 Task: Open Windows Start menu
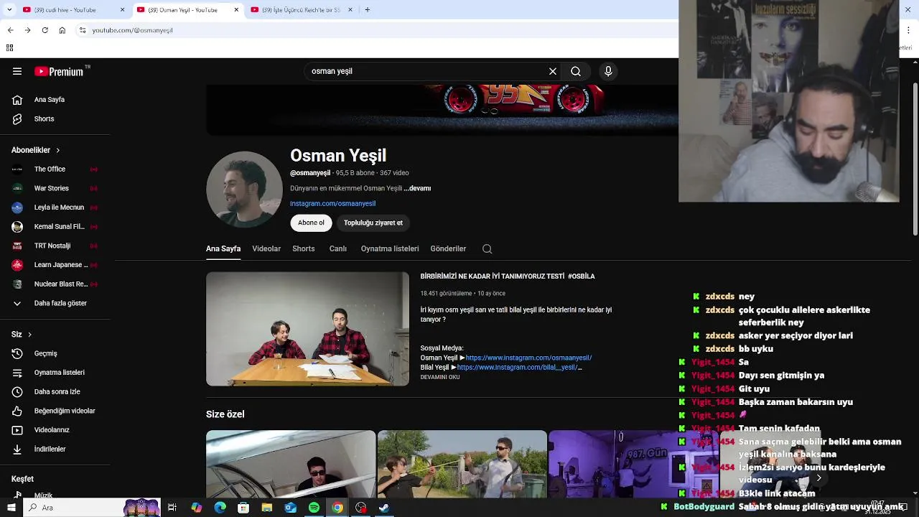pos(11,508)
